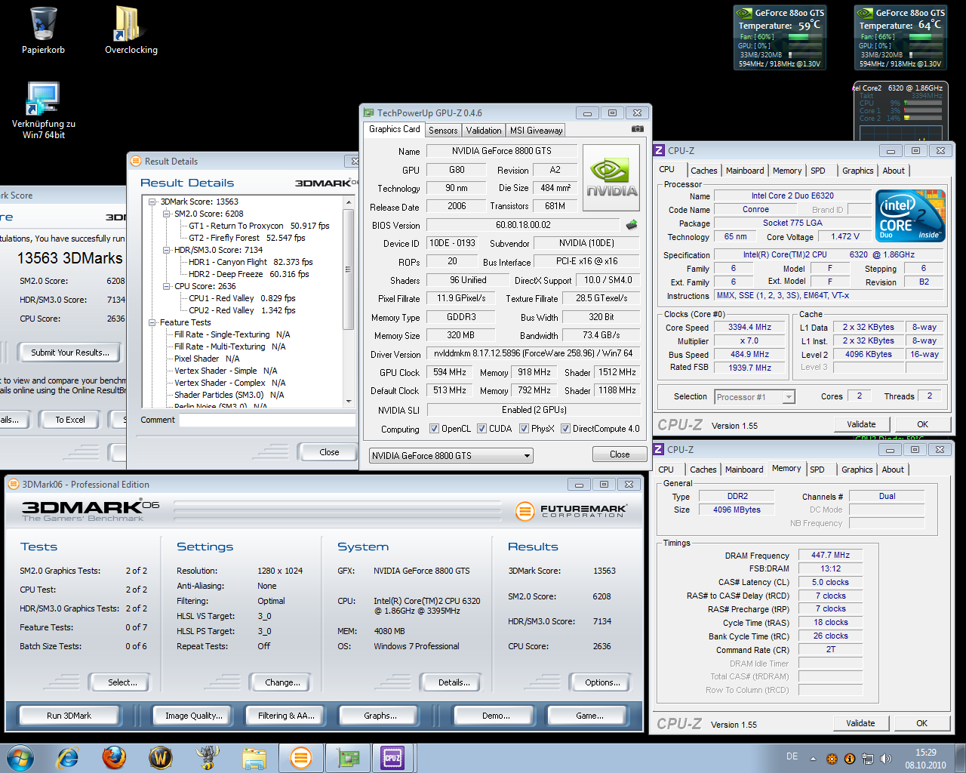This screenshot has width=966, height=773.
Task: Click Close button in Result Details
Action: 329,452
